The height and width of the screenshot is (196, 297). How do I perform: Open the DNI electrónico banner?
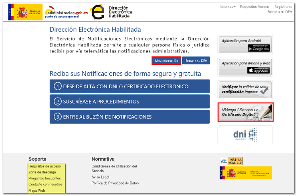(245, 135)
